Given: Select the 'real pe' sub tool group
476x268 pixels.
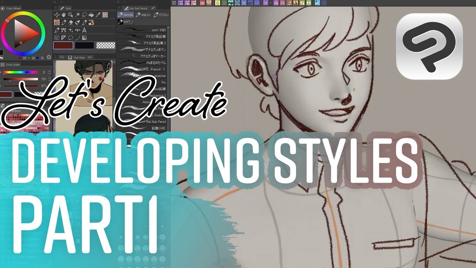Looking at the screenshot, I should point(143,15).
